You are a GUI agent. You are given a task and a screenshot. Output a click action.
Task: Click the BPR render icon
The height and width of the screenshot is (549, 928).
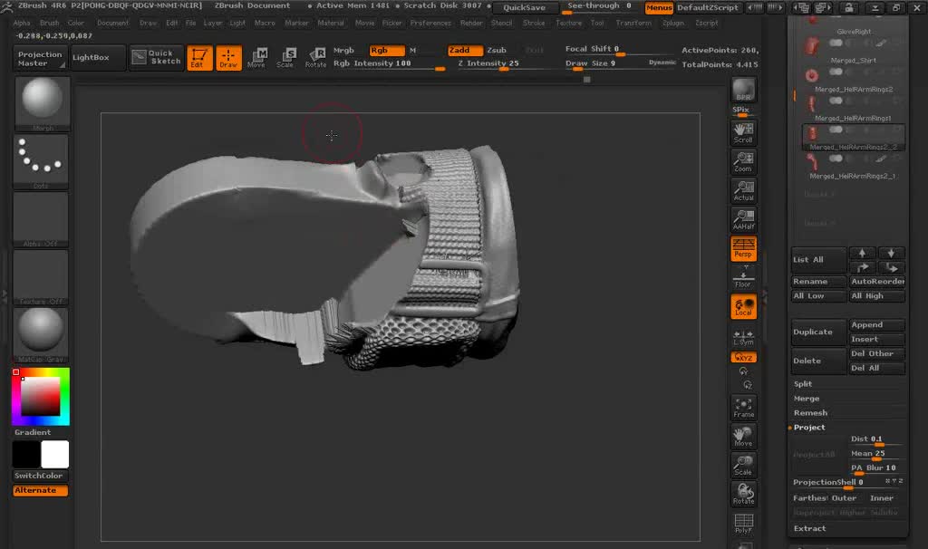click(x=743, y=91)
